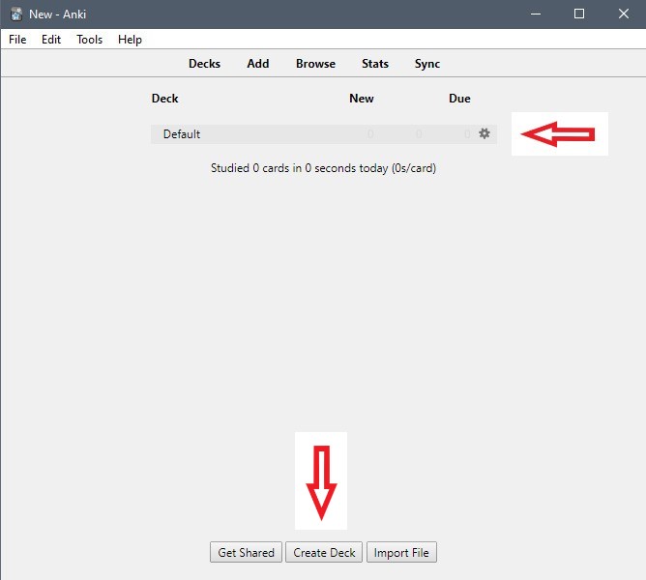The image size is (646, 580).
Task: Open the Default deck options gear
Action: (x=484, y=133)
